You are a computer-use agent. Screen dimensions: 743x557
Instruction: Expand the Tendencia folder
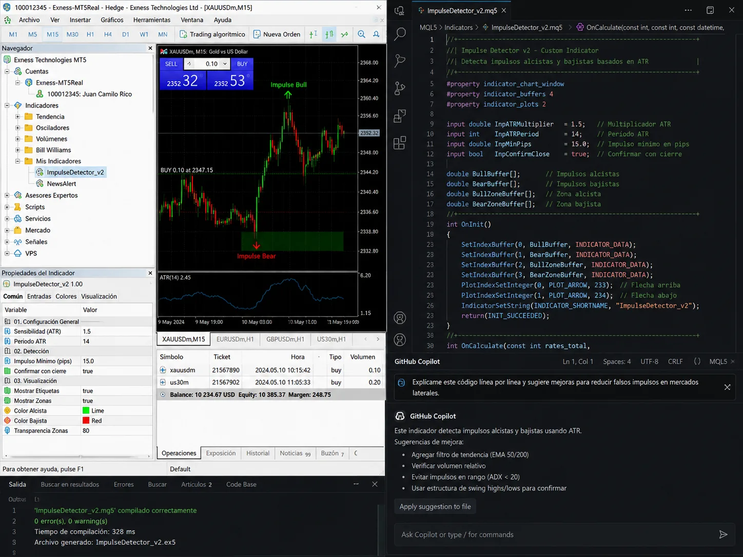(17, 116)
